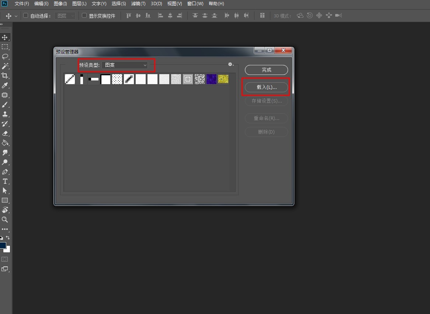
Task: Toggle Quick Mask mode icon
Action: (5, 259)
